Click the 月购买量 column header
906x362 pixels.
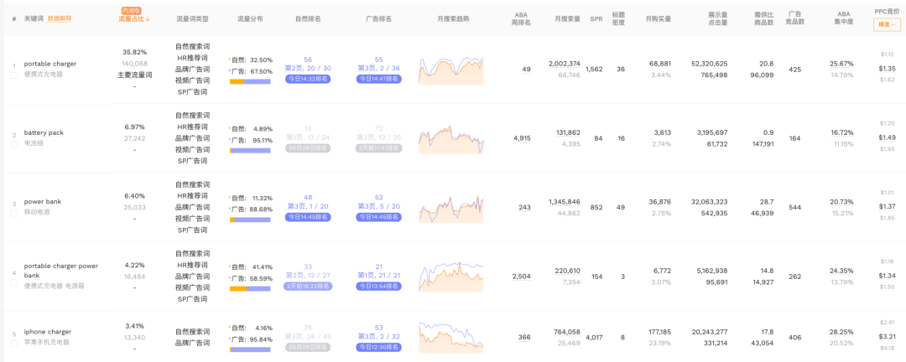pyautogui.click(x=659, y=19)
